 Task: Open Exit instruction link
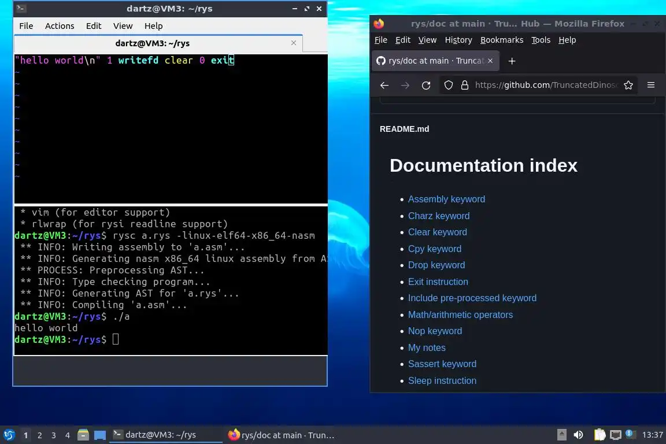pyautogui.click(x=438, y=282)
